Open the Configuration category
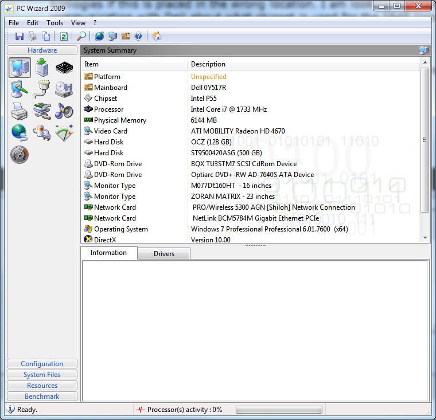436x420 pixels. pyautogui.click(x=42, y=364)
